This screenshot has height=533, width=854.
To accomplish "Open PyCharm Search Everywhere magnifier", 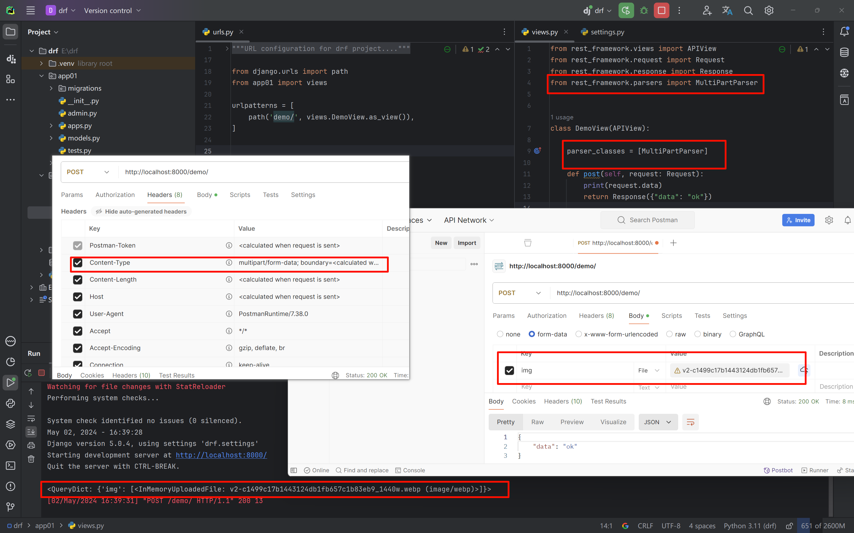I will click(x=748, y=11).
